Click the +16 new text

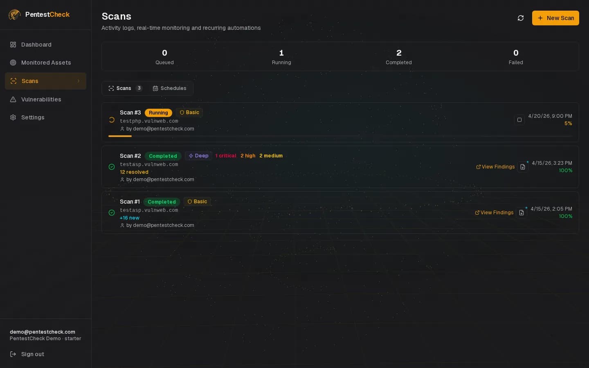[x=130, y=218]
